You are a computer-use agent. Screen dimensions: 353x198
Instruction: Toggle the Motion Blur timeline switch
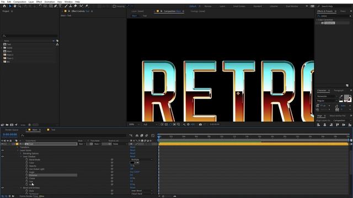click(x=147, y=135)
